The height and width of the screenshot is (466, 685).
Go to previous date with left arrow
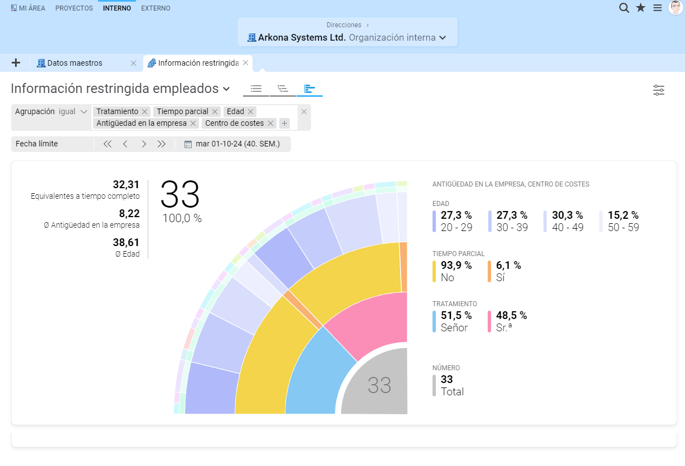[x=125, y=144]
